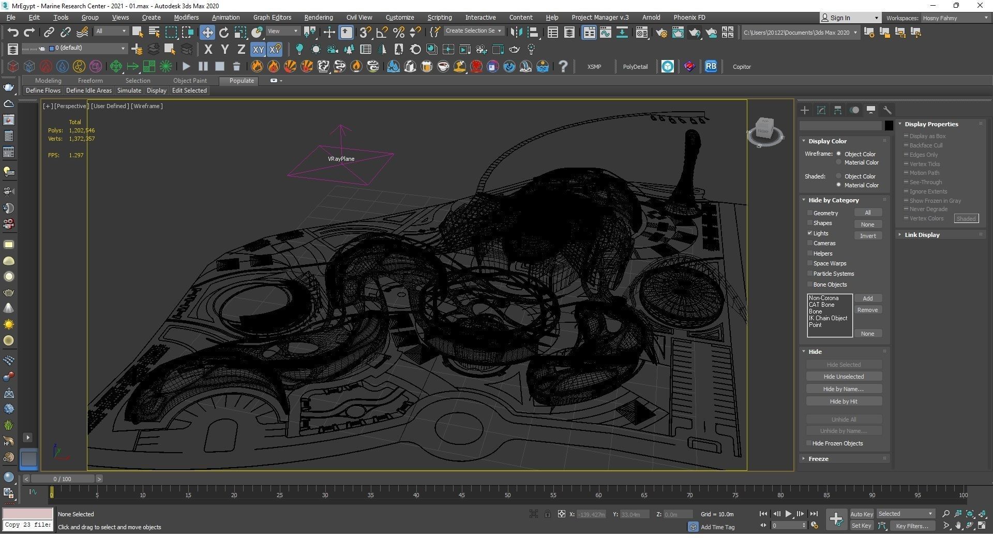Open the Key Filters dialog button
Viewport: 993px width, 538px height.
tap(912, 526)
